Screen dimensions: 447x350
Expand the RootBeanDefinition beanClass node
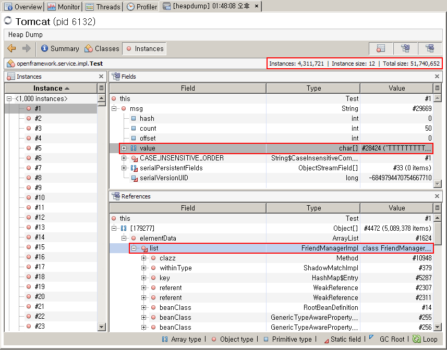click(x=143, y=308)
